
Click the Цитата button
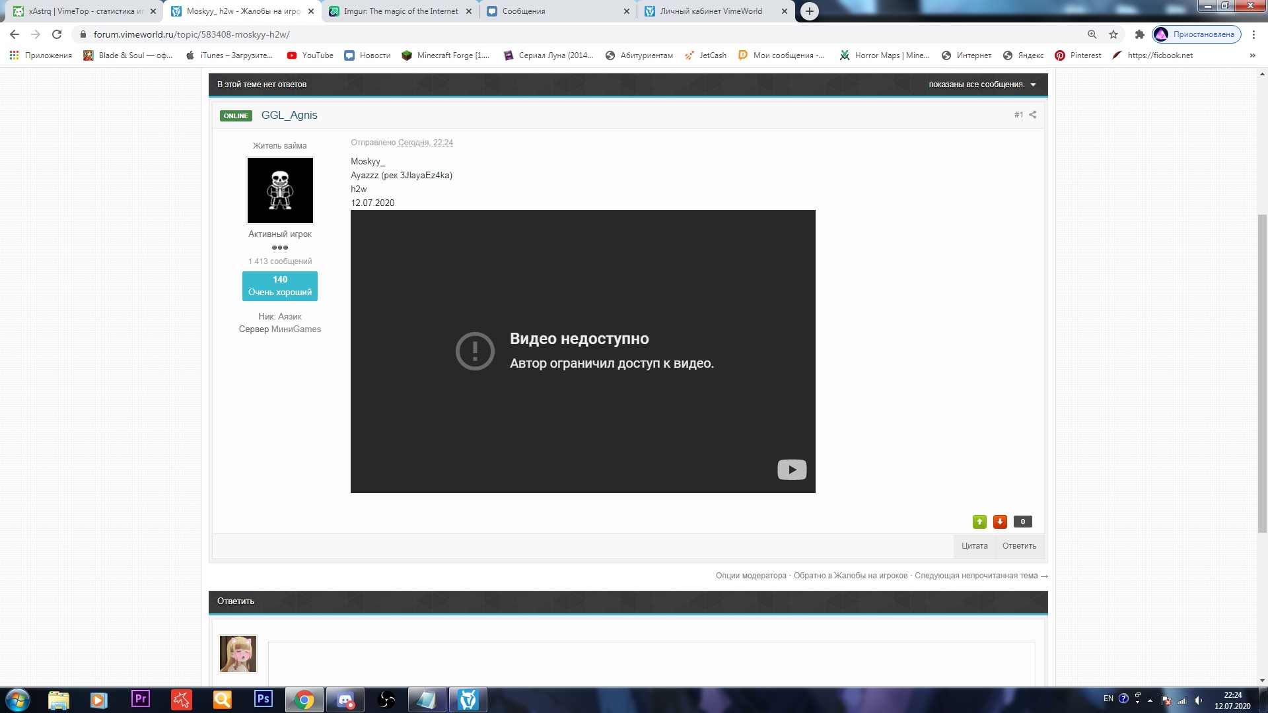coord(974,546)
